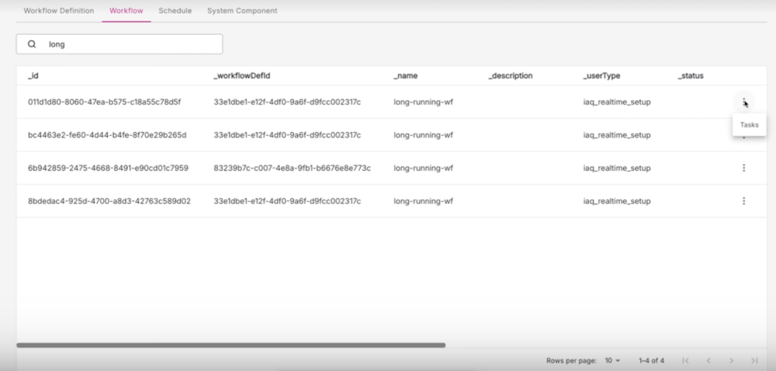Switch to the Workflow Definition tab
This screenshot has height=371, width=776.
[x=59, y=11]
